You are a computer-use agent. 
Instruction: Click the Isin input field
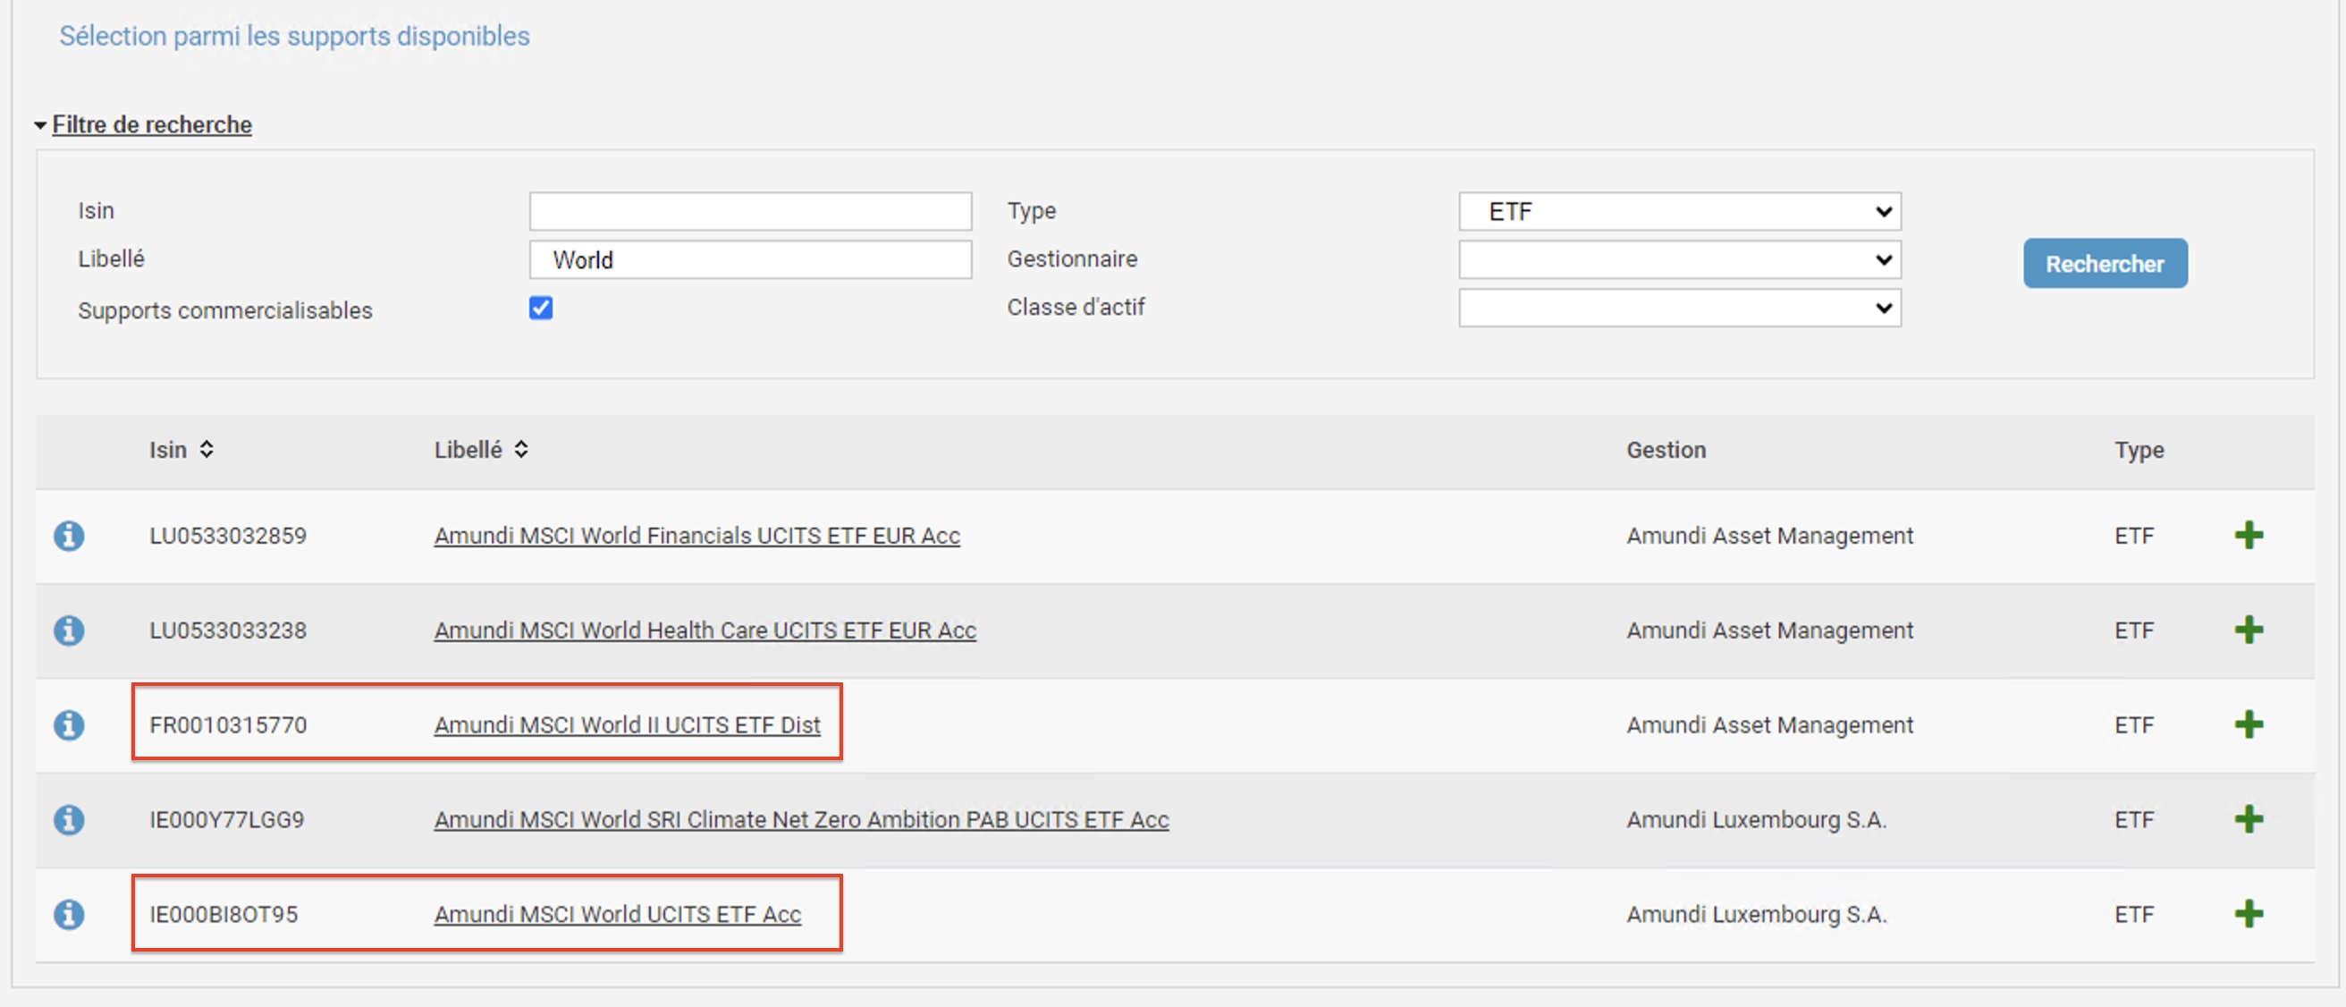[749, 211]
